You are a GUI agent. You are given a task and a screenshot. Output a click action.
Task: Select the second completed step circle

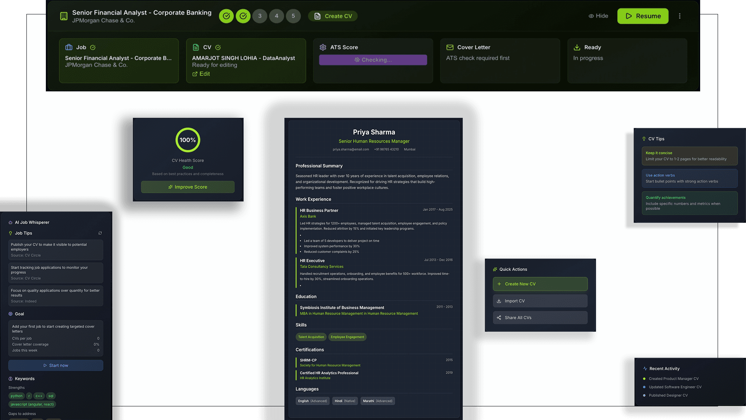[x=243, y=16]
